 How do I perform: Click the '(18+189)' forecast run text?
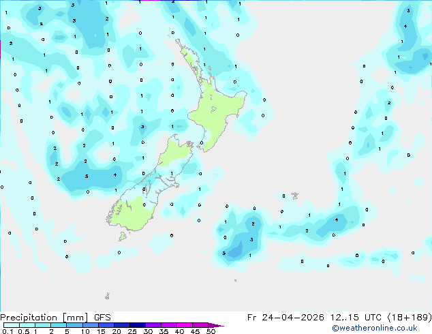410,318
